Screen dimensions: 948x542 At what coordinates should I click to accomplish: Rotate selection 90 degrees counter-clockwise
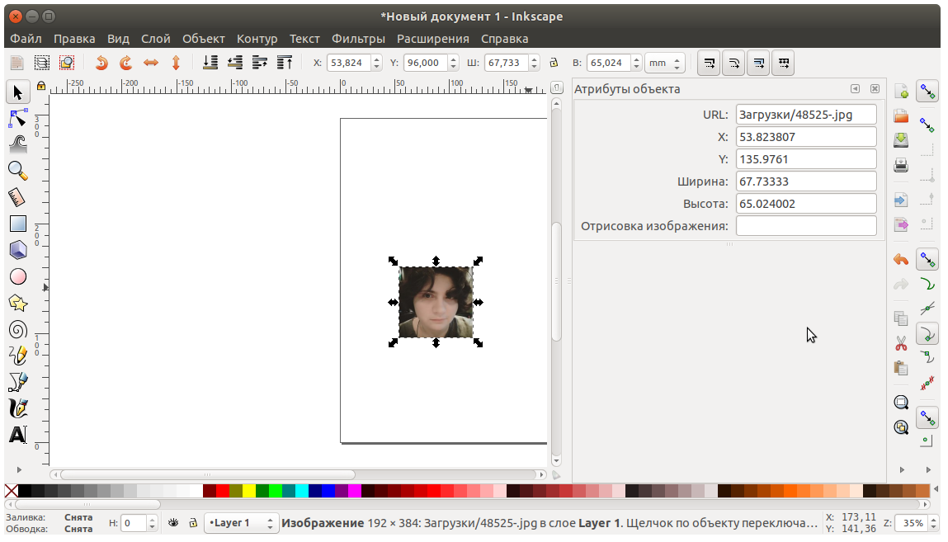(101, 63)
